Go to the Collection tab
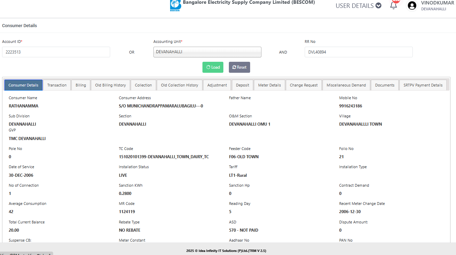Viewport: 456px width, 255px height. coord(143,85)
